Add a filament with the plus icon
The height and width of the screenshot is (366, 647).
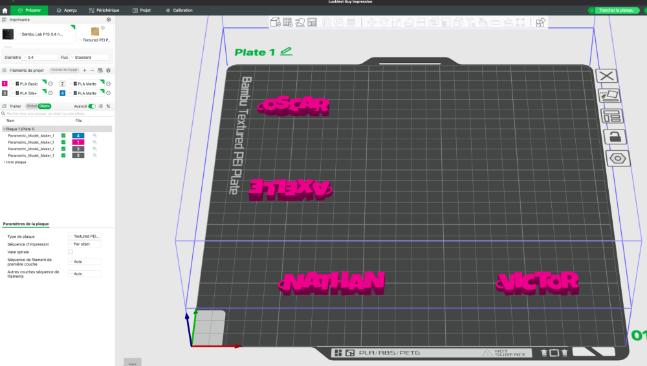85,70
